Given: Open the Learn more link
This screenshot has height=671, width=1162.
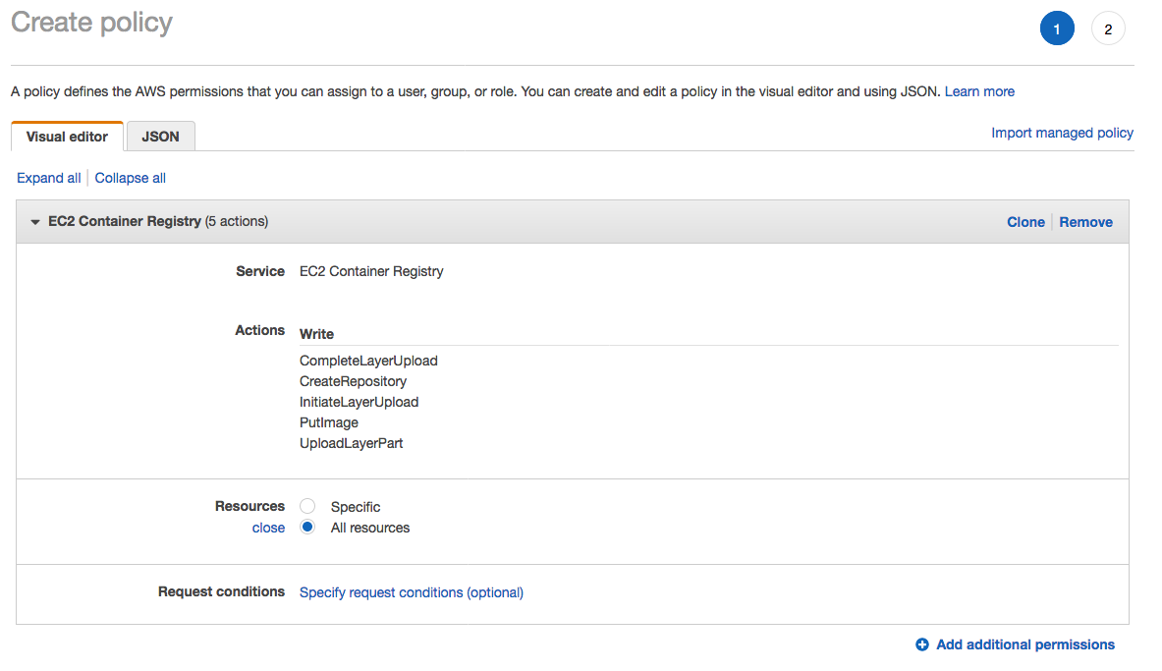Looking at the screenshot, I should point(979,92).
